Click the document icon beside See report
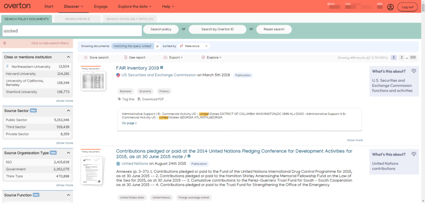The height and width of the screenshot is (203, 425). [126, 58]
